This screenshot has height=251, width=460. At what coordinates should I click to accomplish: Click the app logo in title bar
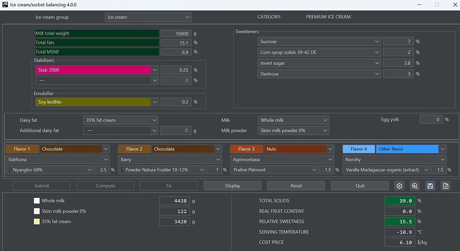[x=5, y=5]
